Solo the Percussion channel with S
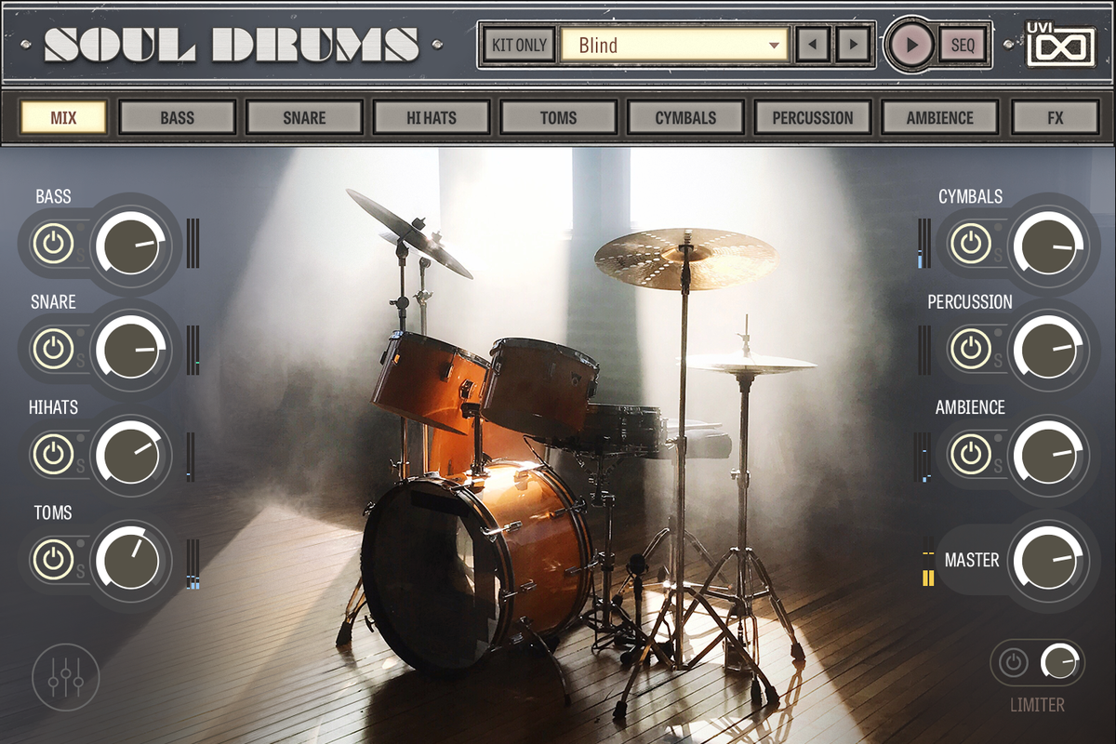The image size is (1116, 744). pos(998,360)
